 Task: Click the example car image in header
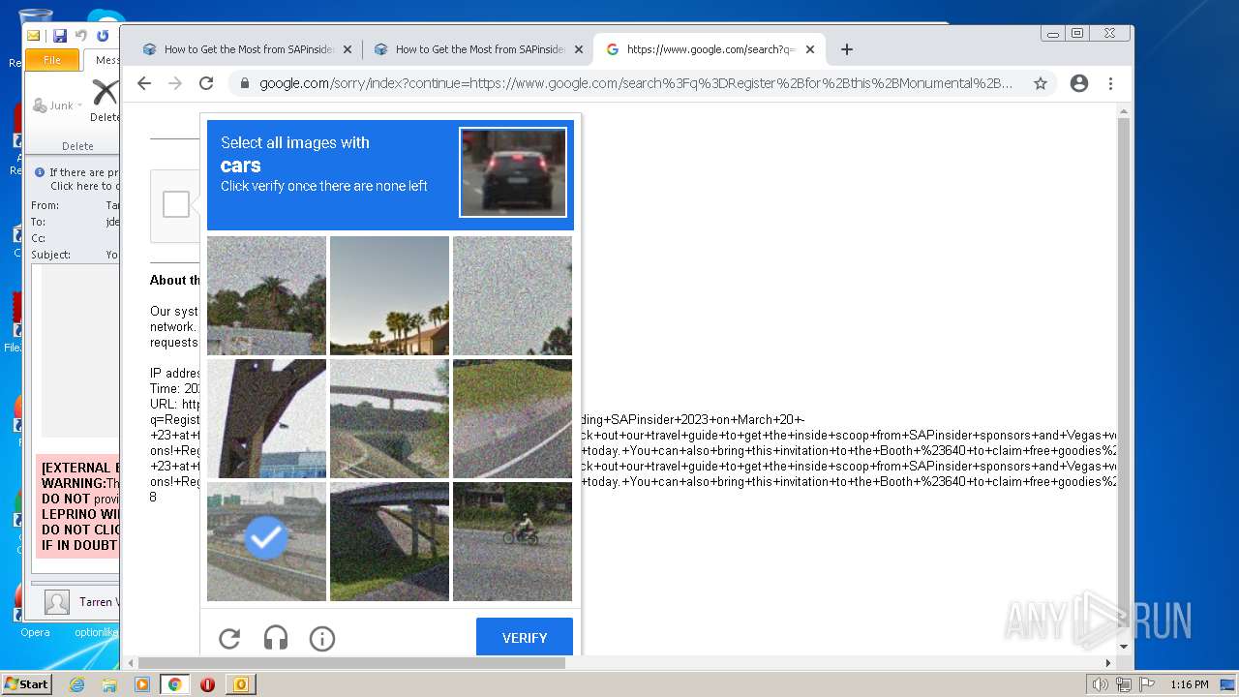pyautogui.click(x=513, y=172)
